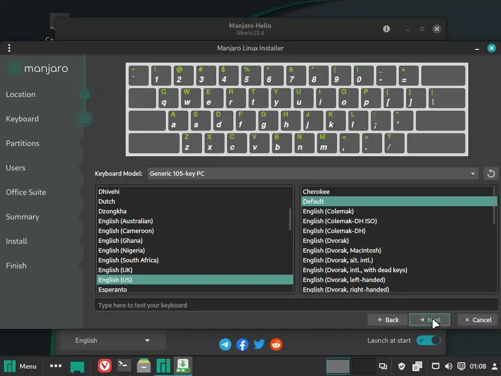
Task: Select English (Australian) layout
Action: tap(195, 221)
